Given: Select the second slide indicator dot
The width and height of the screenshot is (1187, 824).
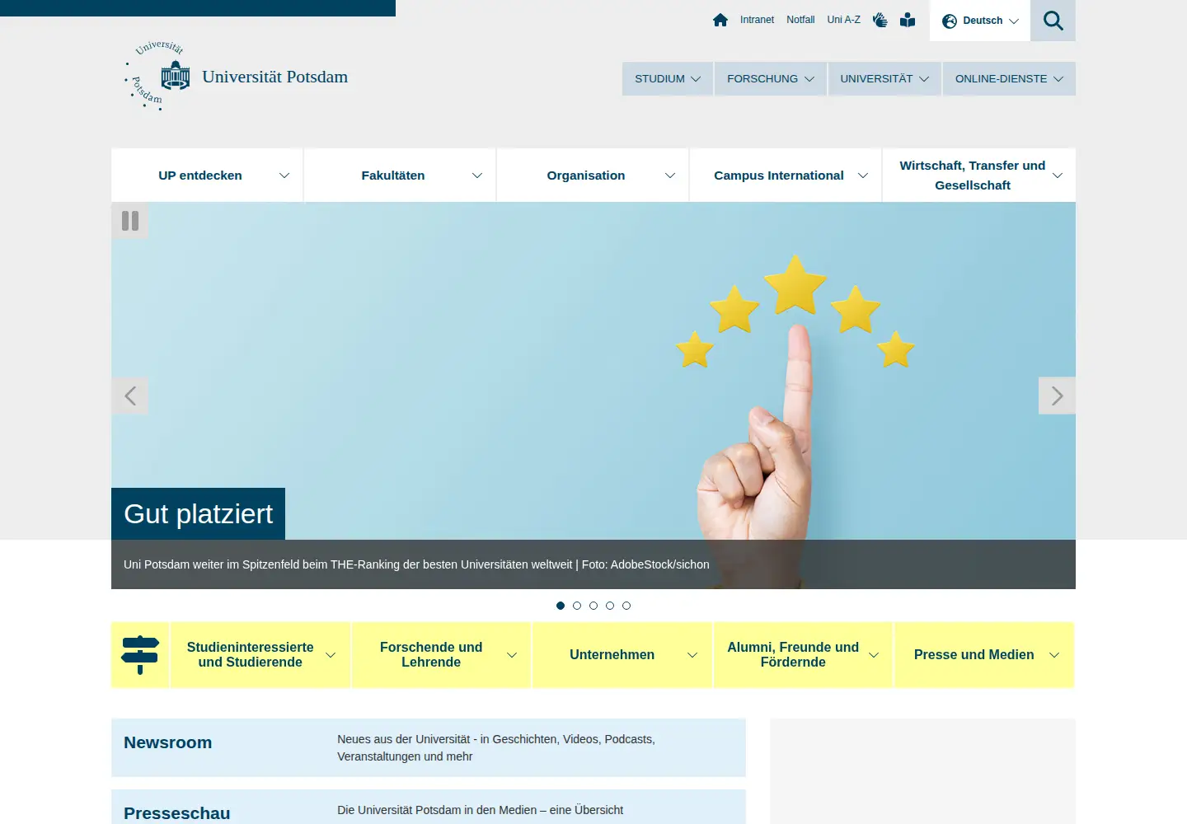Looking at the screenshot, I should pyautogui.click(x=577, y=606).
